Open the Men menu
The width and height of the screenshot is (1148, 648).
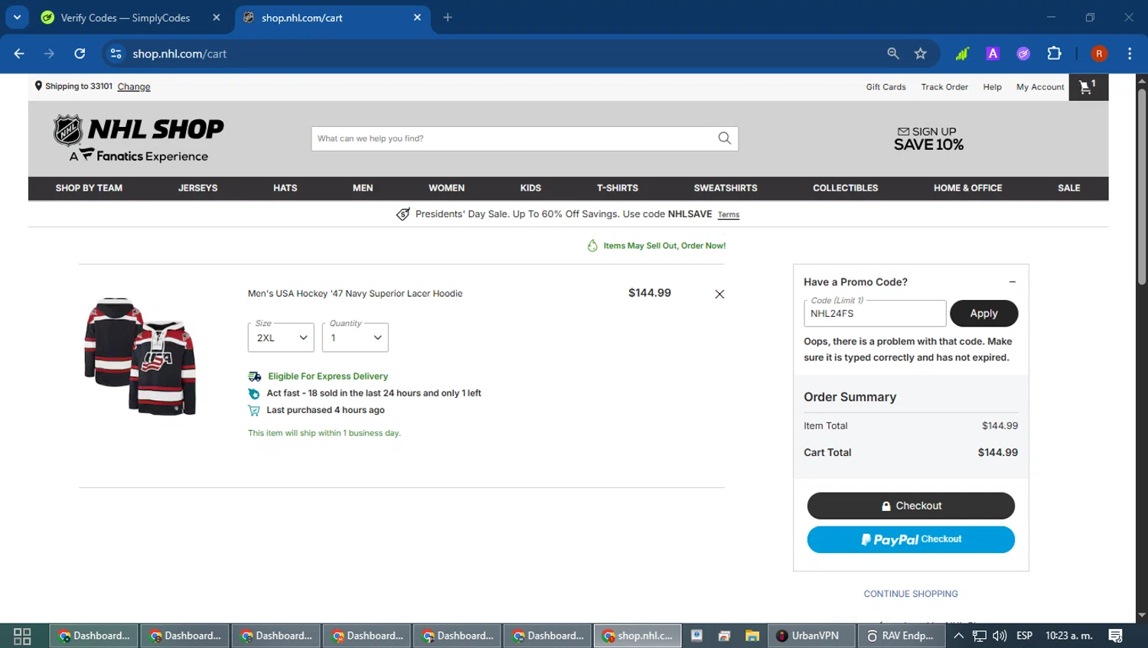click(363, 188)
